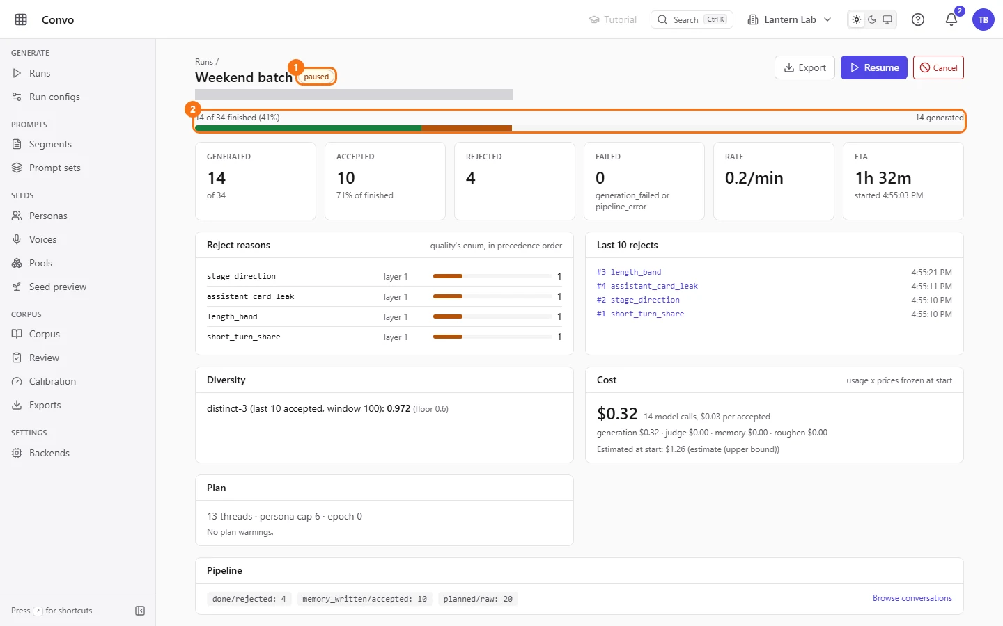Click the length_band reject reason row

coord(384,316)
